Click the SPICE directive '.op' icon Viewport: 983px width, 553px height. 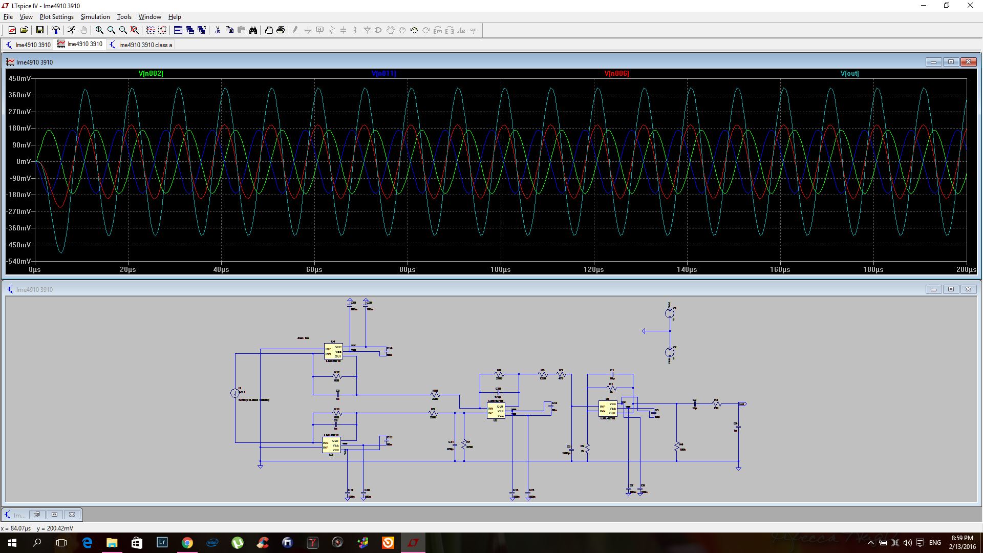(473, 30)
